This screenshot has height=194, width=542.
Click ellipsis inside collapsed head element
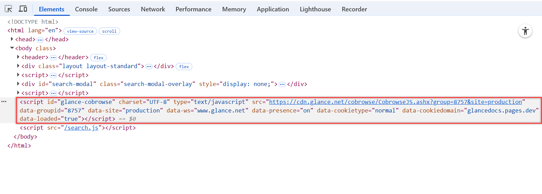tap(40, 40)
